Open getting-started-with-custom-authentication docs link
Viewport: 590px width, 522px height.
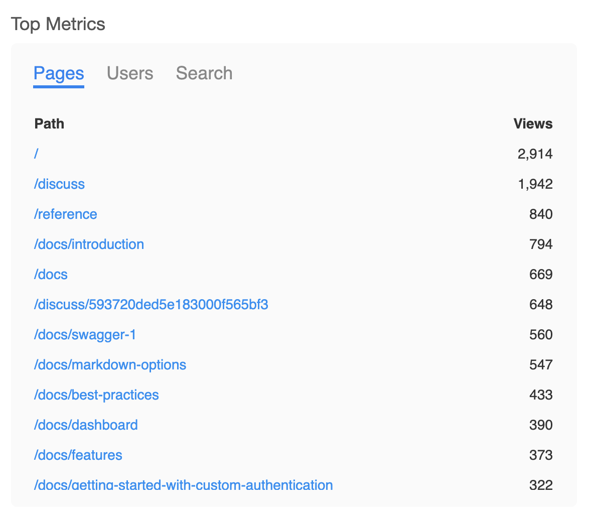(183, 485)
